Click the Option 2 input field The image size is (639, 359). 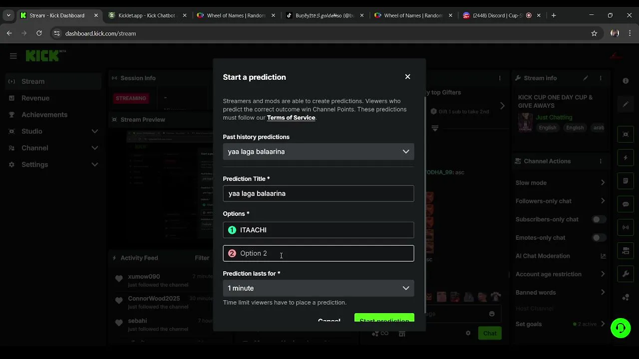pos(319,253)
